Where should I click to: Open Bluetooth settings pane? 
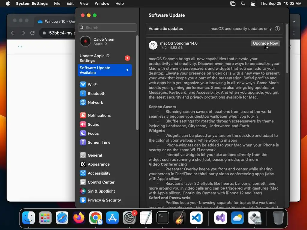(105, 93)
